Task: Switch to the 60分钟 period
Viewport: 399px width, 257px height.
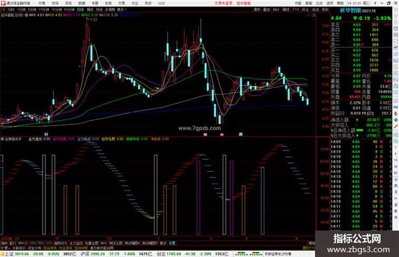Action: [x=69, y=9]
